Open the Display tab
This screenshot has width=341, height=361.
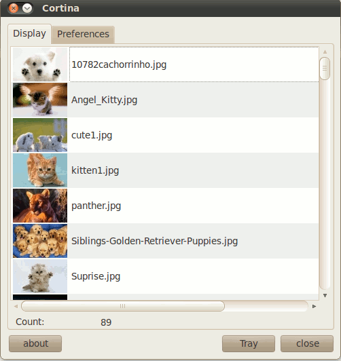(x=29, y=34)
